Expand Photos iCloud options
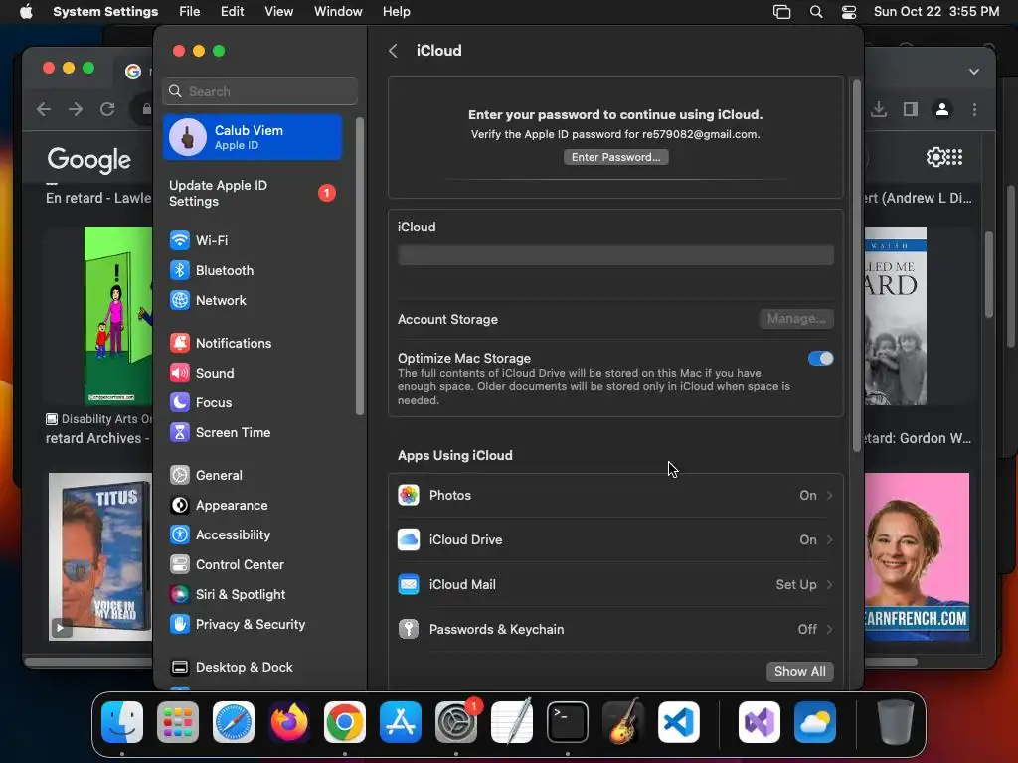This screenshot has width=1018, height=763. (x=615, y=495)
